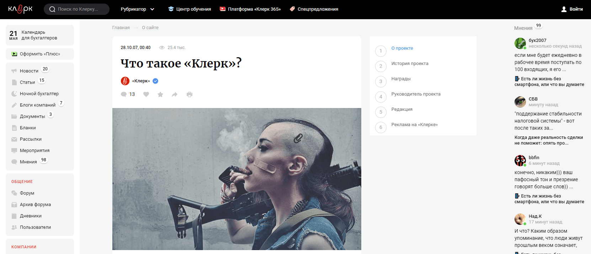Open Блоги компаний in sidebar
Viewport: 591px width, 254px height.
[x=38, y=105]
